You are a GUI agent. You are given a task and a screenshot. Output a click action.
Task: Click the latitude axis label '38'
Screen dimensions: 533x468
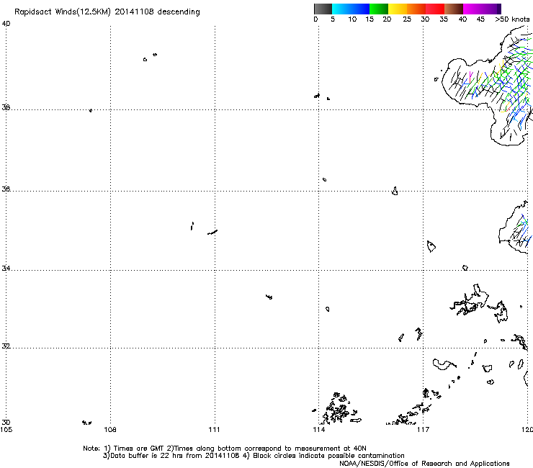point(6,107)
